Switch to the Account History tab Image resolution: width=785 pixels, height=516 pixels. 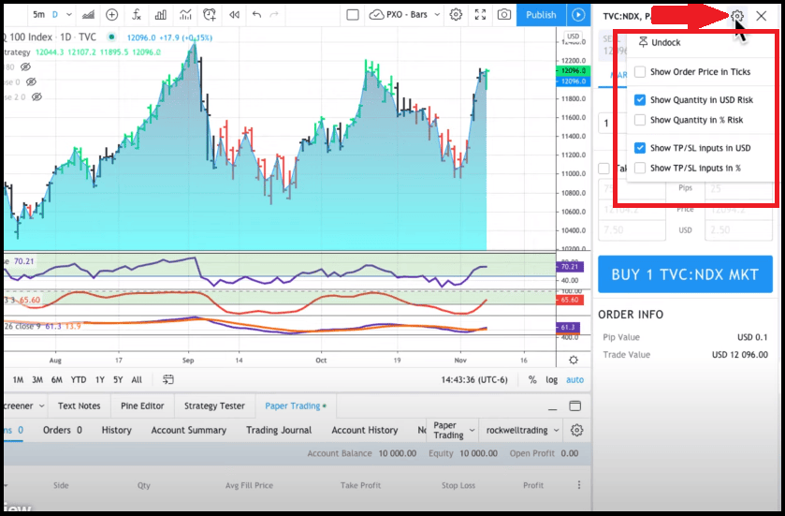[x=365, y=430]
